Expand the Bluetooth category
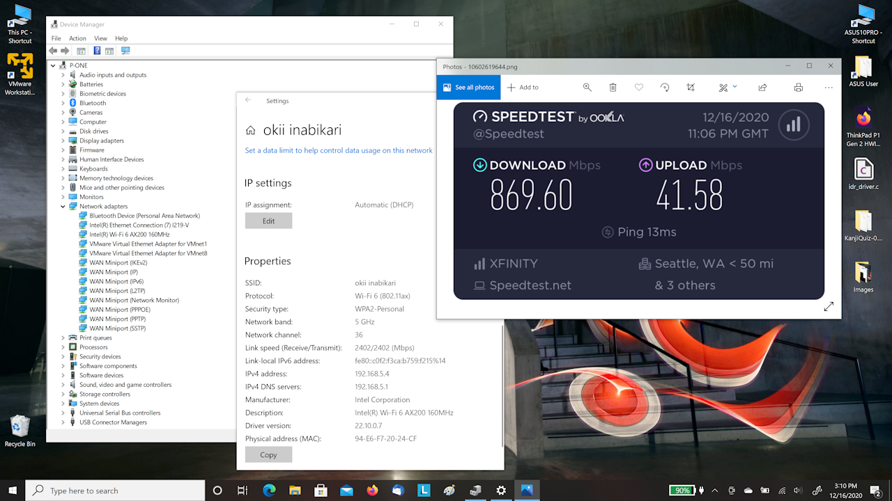Viewport: 892px width, 501px height. pyautogui.click(x=63, y=103)
